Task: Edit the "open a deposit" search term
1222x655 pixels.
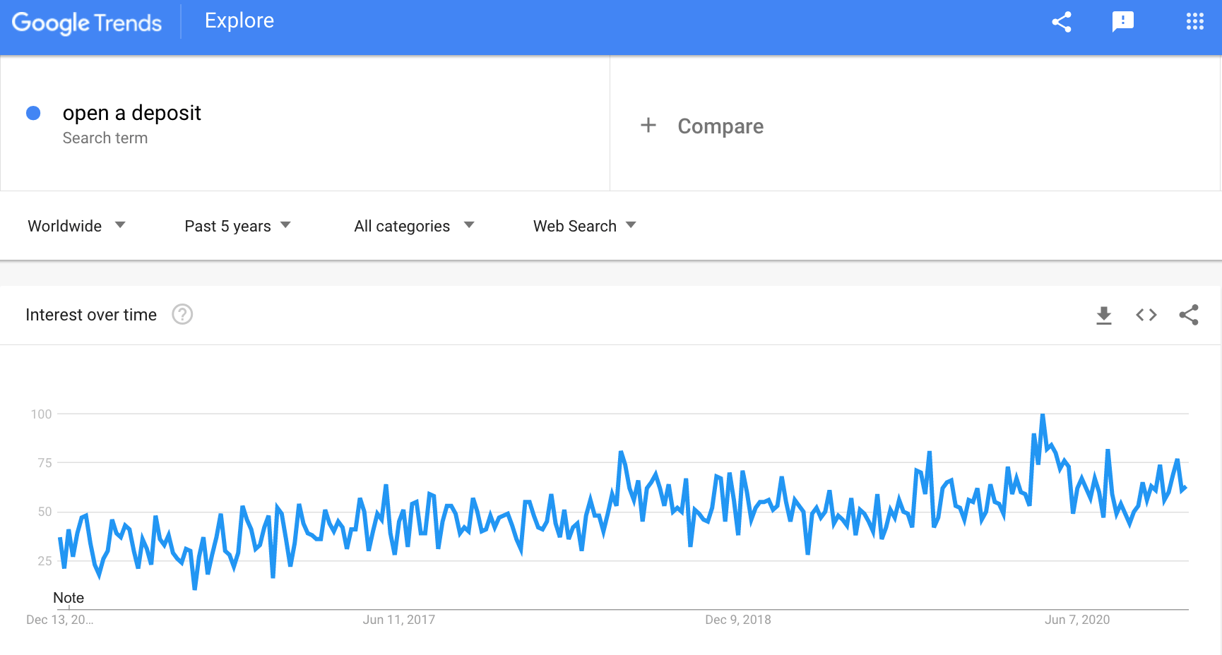Action: (132, 113)
